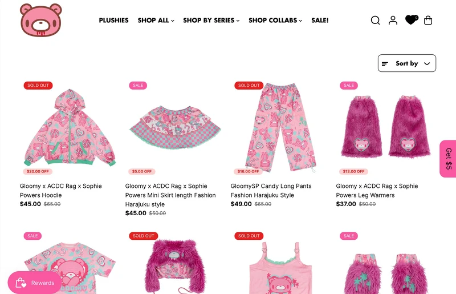View the fuzzy magenta bear hat image

[175, 265]
